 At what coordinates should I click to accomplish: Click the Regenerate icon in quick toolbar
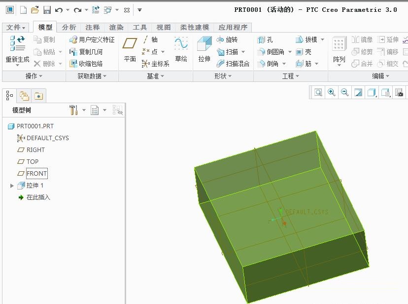point(96,10)
